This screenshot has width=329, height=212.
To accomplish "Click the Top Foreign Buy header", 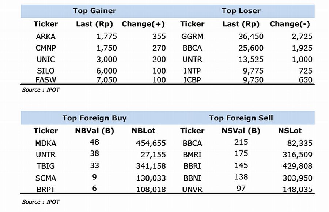I will tap(94, 118).
